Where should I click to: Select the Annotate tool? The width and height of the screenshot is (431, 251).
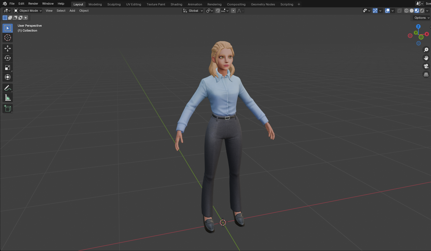pos(8,88)
